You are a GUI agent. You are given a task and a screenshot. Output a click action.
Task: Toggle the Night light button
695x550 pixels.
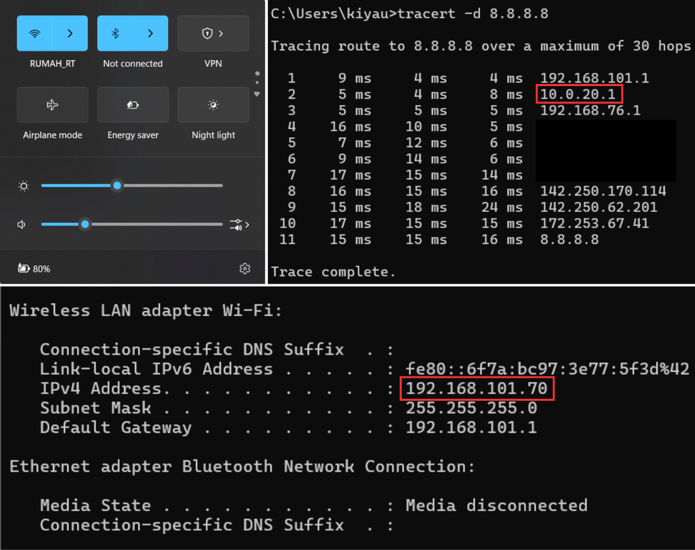(213, 105)
